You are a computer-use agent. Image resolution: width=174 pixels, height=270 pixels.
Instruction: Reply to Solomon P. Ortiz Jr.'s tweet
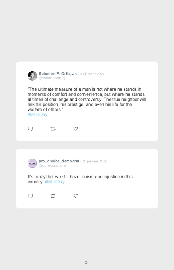coord(30,129)
